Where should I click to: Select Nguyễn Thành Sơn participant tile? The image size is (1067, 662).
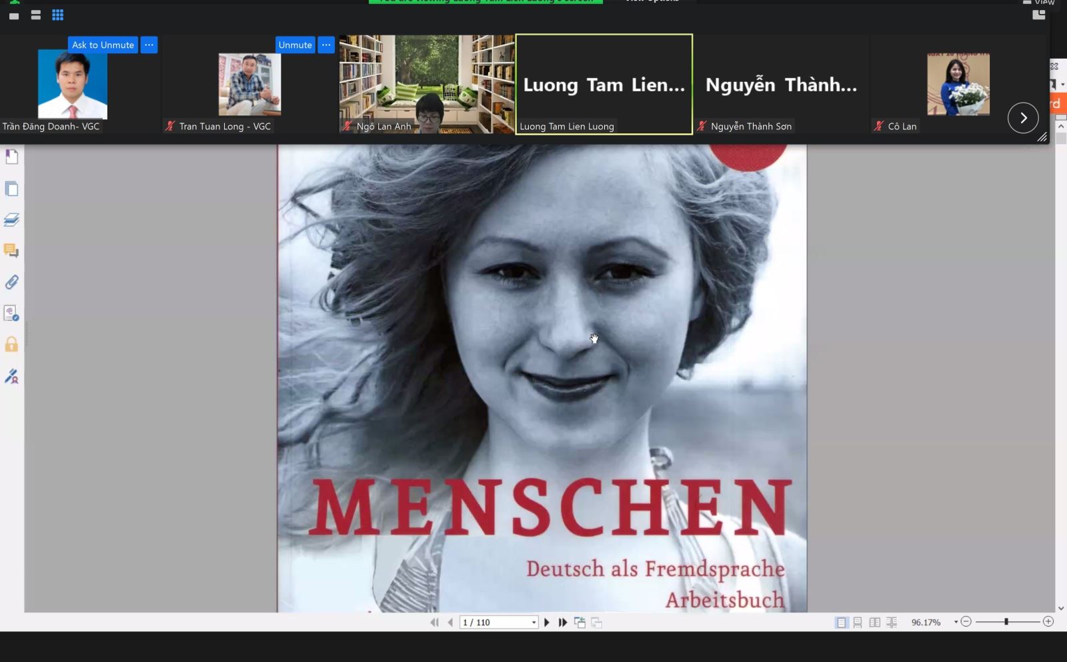tap(781, 84)
